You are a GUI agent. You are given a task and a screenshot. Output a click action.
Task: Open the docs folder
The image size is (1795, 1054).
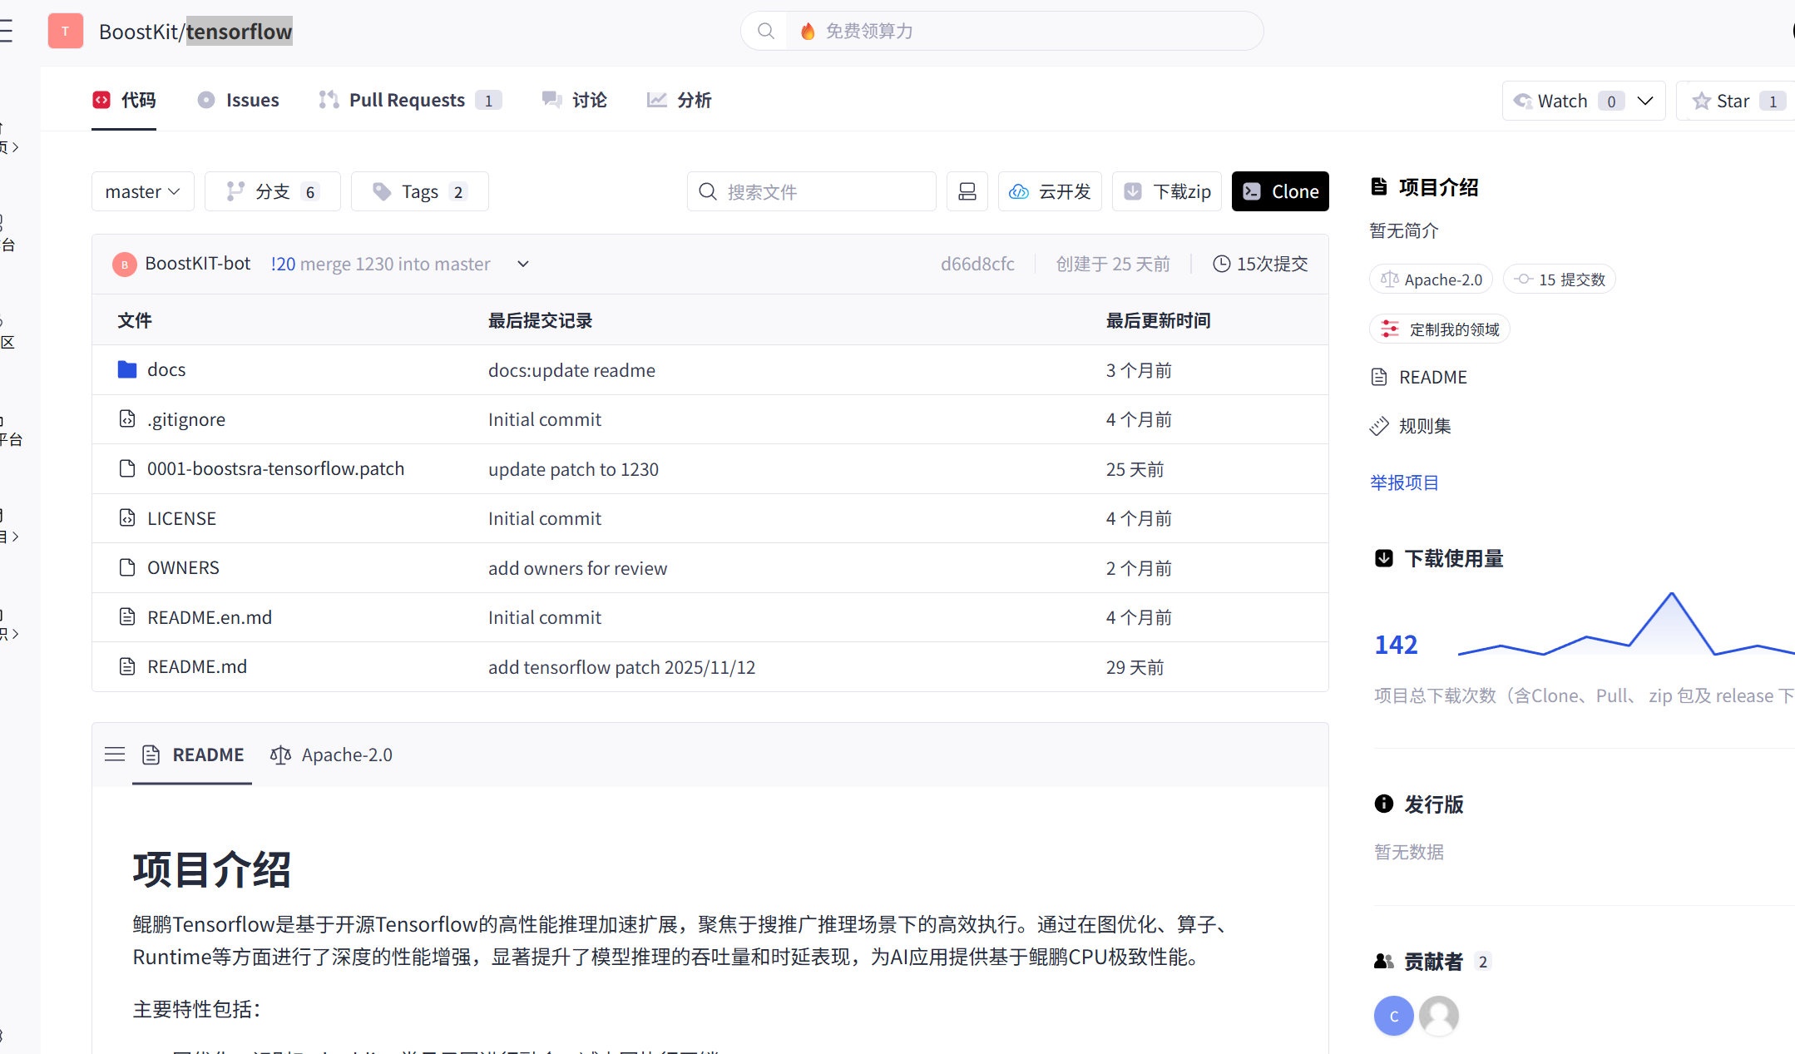point(166,370)
